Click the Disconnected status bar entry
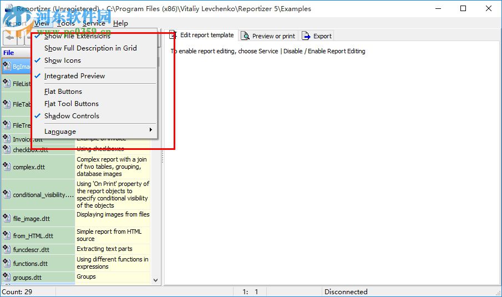This screenshot has height=297, width=502. [346, 292]
